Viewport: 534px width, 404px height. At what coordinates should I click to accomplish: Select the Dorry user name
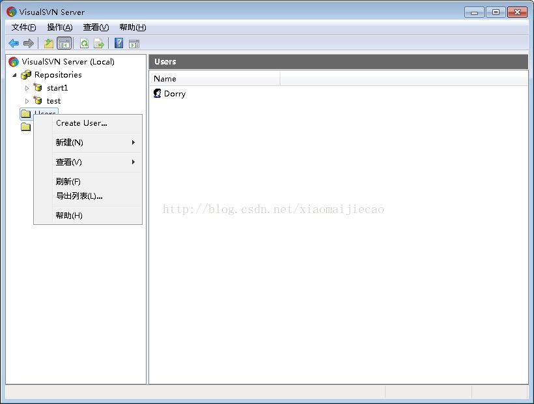[175, 94]
